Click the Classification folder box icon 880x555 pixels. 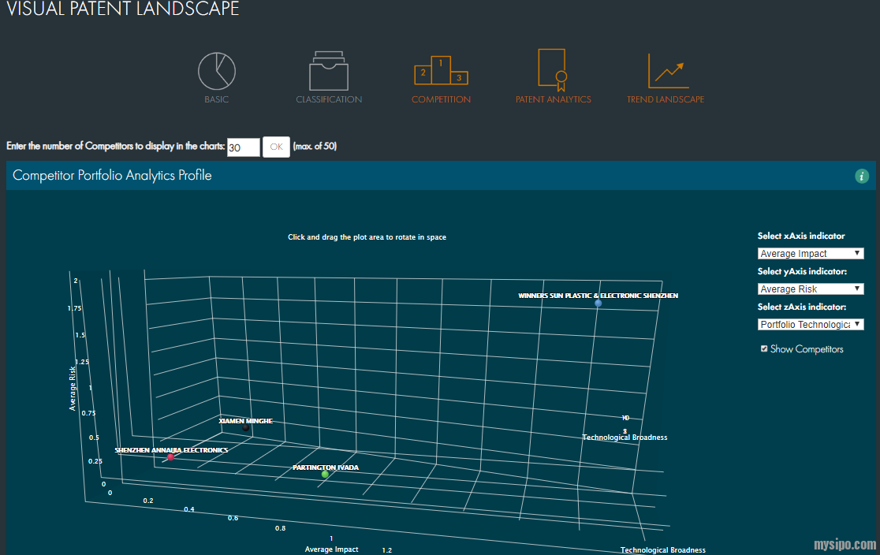point(329,72)
